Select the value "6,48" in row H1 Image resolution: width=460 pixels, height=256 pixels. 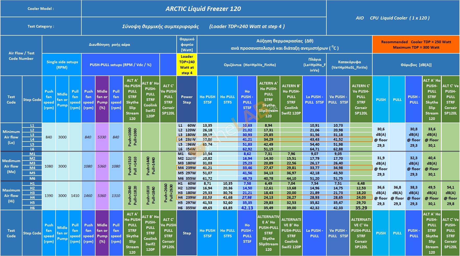click(x=361, y=183)
